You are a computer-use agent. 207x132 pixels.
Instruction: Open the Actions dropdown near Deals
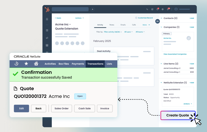click(79, 18)
